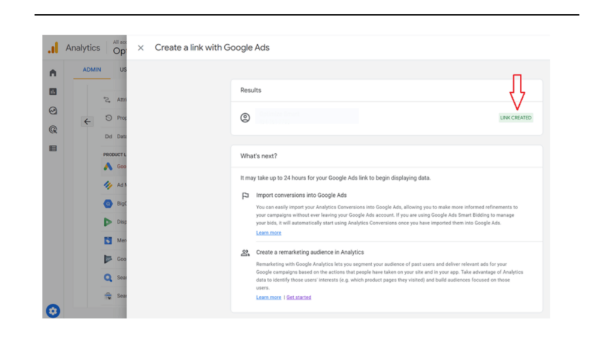The width and height of the screenshot is (614, 345).
Task: Click the account avatar icon in Results
Action: pos(245,118)
